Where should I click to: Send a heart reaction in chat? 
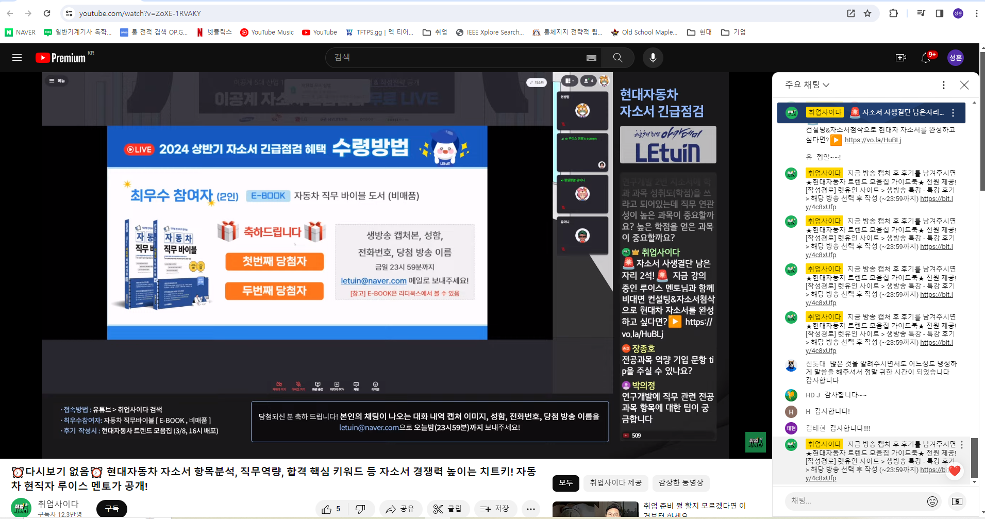pos(955,471)
